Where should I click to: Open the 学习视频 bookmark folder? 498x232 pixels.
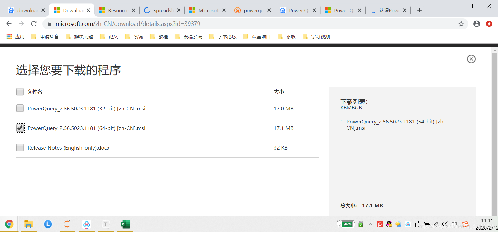coord(316,36)
